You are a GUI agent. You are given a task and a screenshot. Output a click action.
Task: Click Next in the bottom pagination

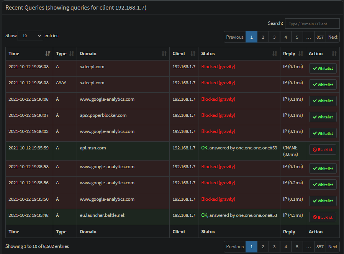pos(333,247)
